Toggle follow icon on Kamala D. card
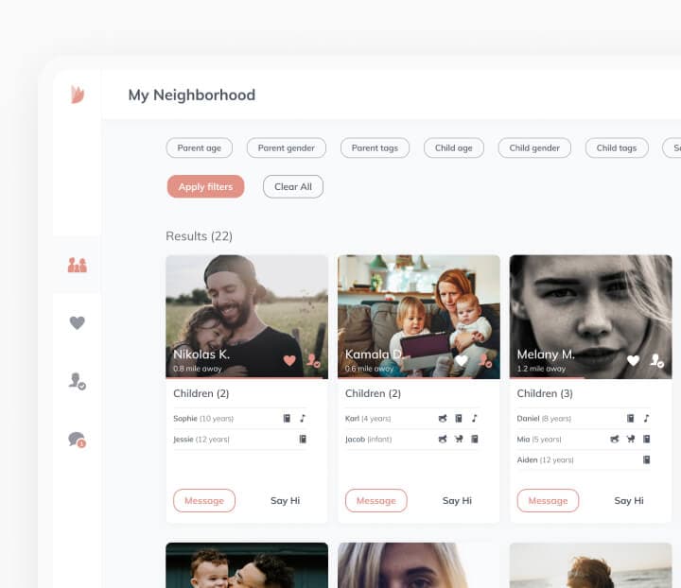Image resolution: width=681 pixels, height=588 pixels. (485, 360)
